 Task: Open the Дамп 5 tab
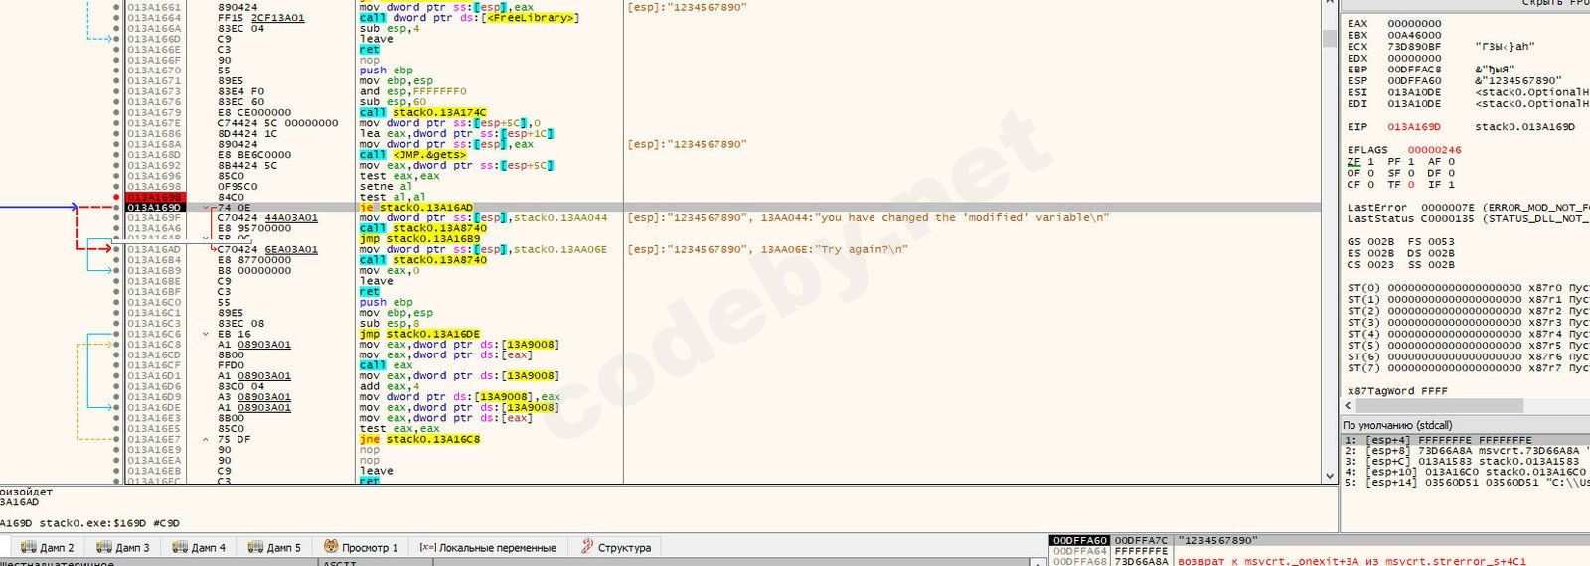(x=274, y=547)
